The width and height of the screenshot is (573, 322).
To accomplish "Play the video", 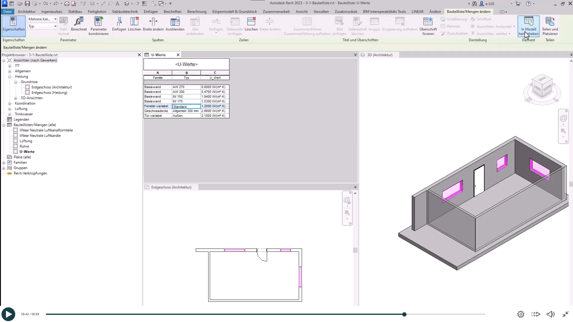I will (8, 314).
